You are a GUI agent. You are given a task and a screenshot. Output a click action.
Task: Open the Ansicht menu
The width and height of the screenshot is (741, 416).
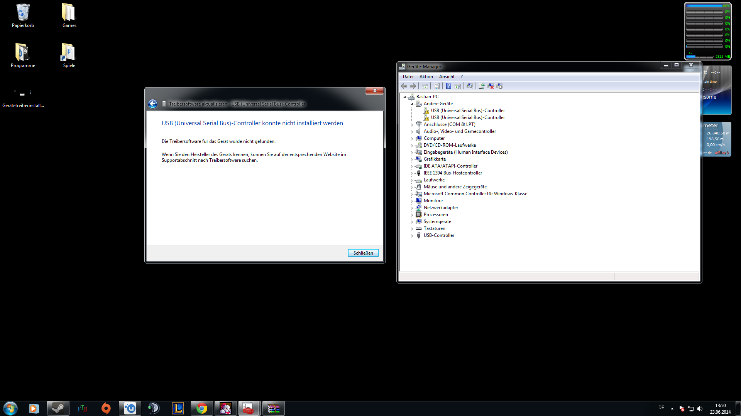(x=447, y=77)
